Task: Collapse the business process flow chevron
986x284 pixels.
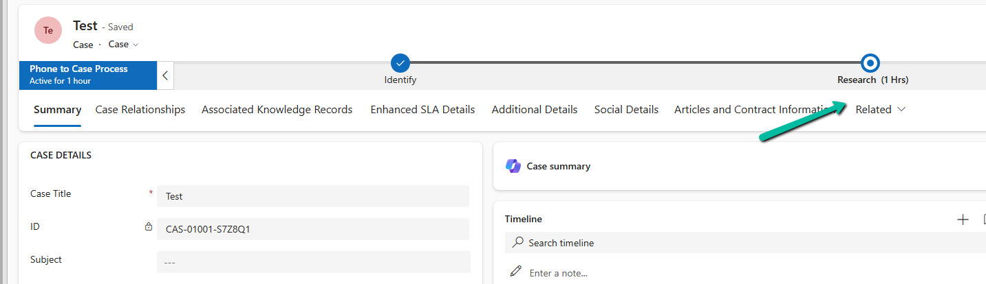Action: [x=165, y=75]
